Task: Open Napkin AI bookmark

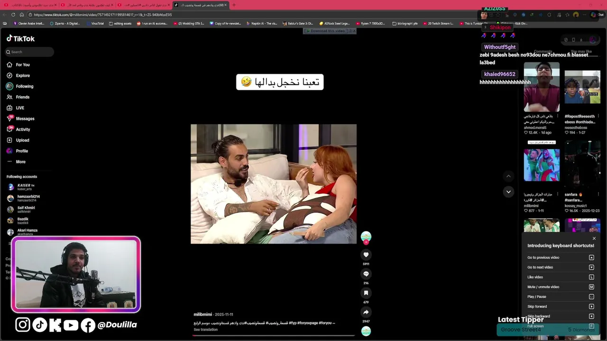Action: tap(262, 23)
